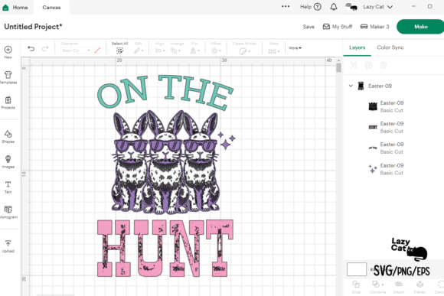Image resolution: width=444 pixels, height=296 pixels.
Task: Select the Maker 3 machine selector
Action: pyautogui.click(x=375, y=27)
